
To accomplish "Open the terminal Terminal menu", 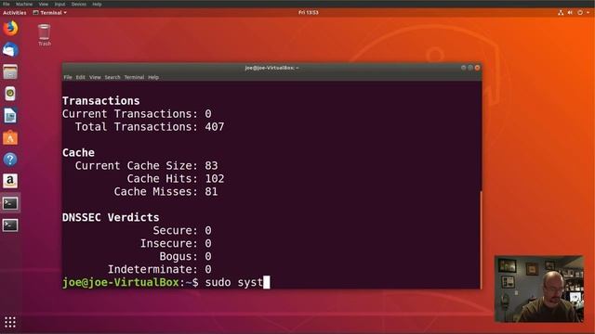I will tap(134, 77).
